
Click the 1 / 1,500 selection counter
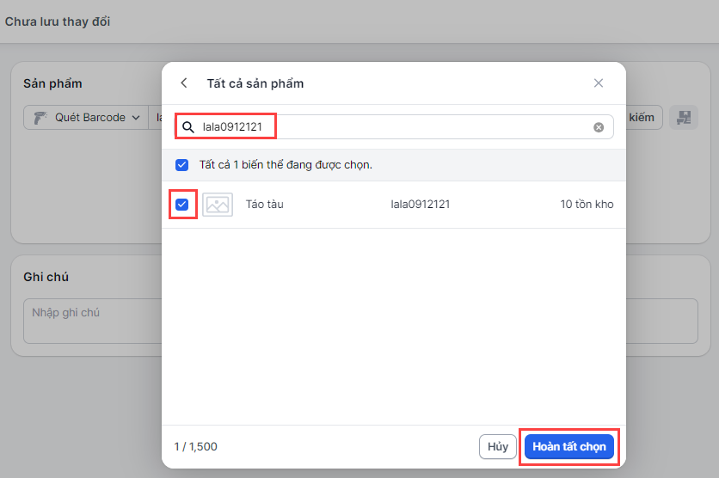(x=196, y=447)
